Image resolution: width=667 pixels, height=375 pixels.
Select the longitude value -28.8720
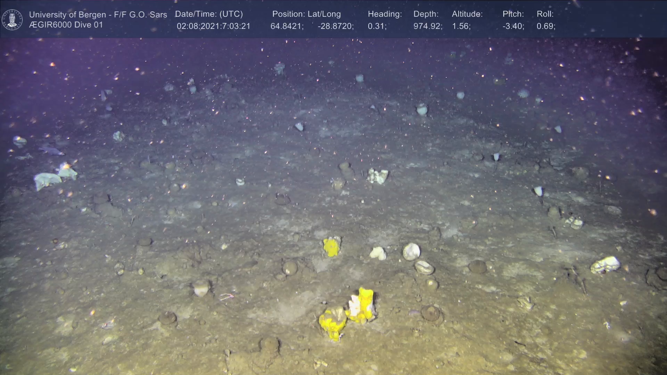tap(336, 26)
